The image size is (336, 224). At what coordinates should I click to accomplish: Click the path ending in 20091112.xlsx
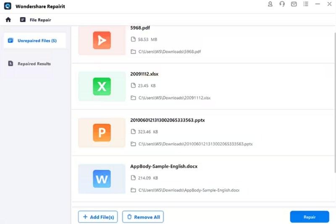pyautogui.click(x=174, y=98)
